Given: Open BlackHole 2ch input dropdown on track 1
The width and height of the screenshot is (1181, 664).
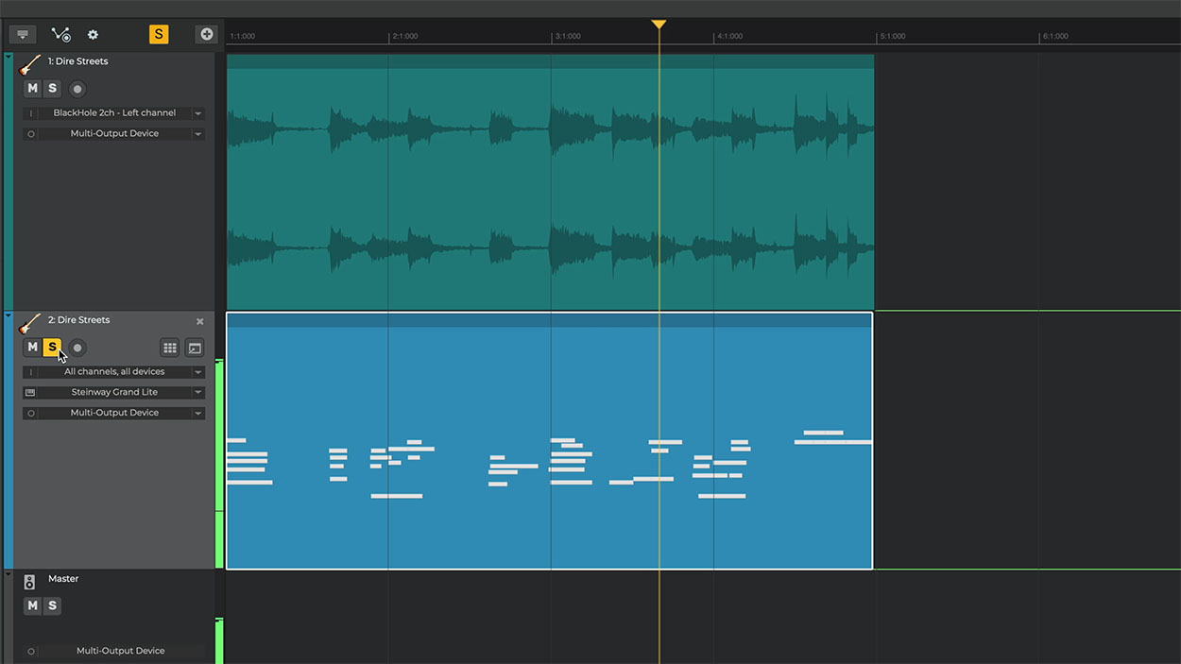Looking at the screenshot, I should click(x=198, y=113).
